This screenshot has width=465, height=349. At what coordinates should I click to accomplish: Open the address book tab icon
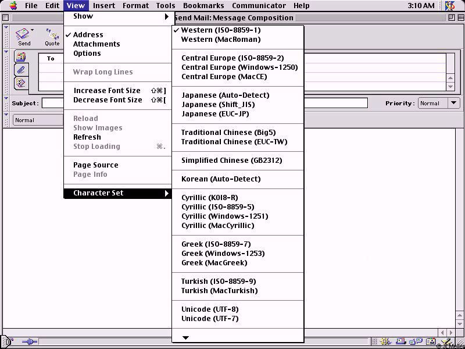pyautogui.click(x=21, y=57)
